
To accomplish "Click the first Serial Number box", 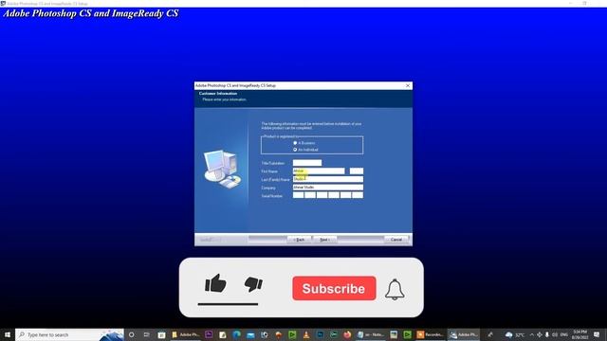I will point(298,195).
